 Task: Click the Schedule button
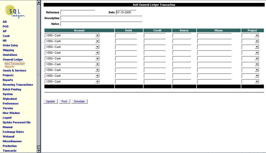tap(79, 101)
